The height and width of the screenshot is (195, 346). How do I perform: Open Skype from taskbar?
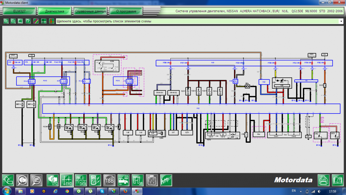(102, 191)
